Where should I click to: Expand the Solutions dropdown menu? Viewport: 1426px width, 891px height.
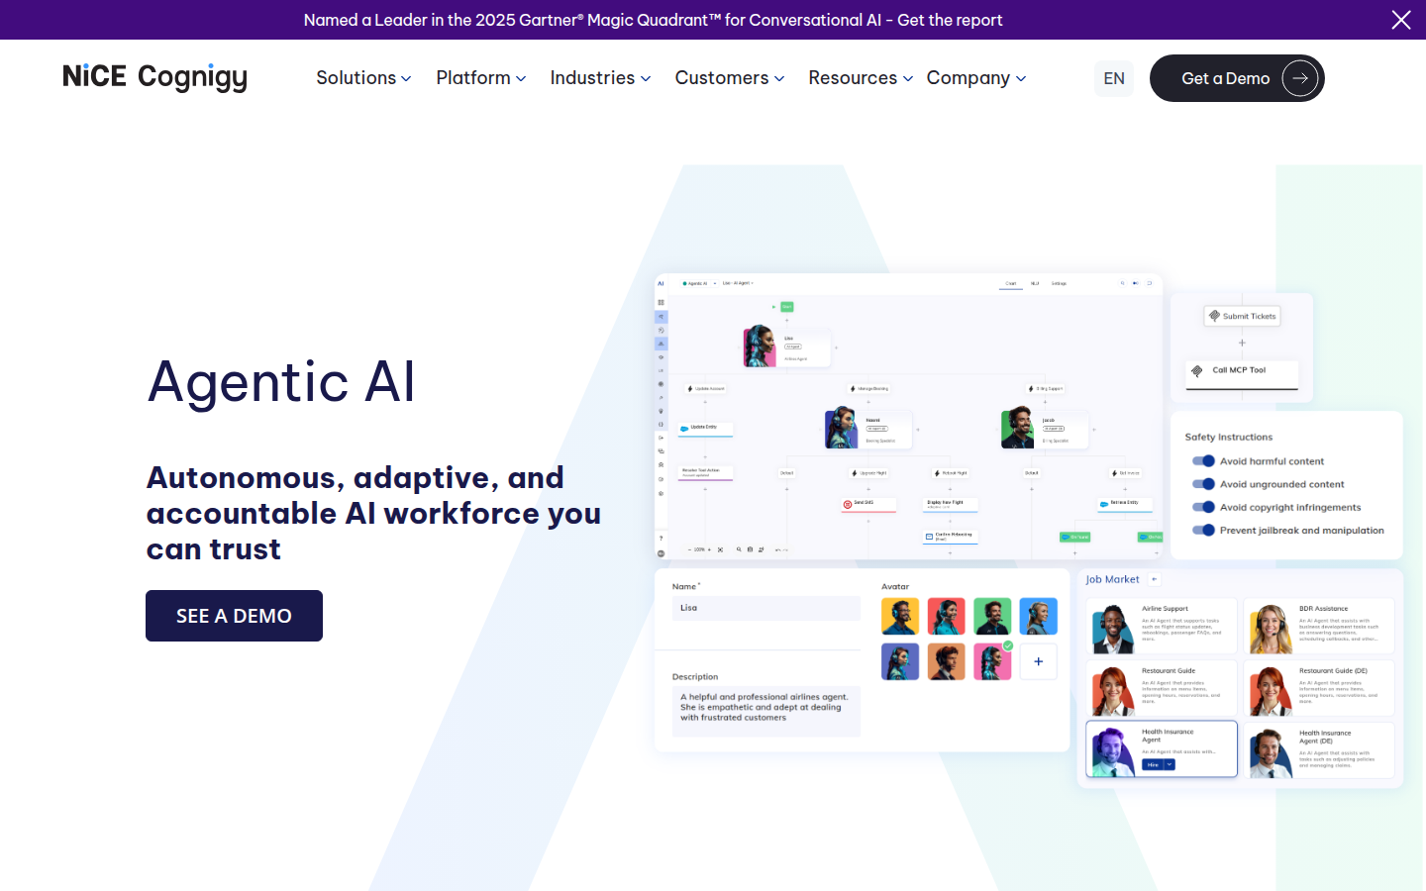(363, 78)
